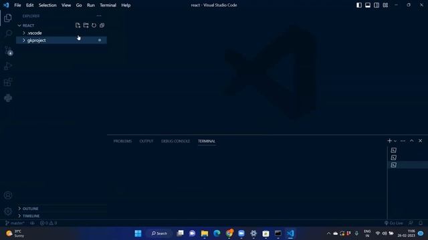Open the Selection menu
428x240 pixels.
[x=47, y=5]
